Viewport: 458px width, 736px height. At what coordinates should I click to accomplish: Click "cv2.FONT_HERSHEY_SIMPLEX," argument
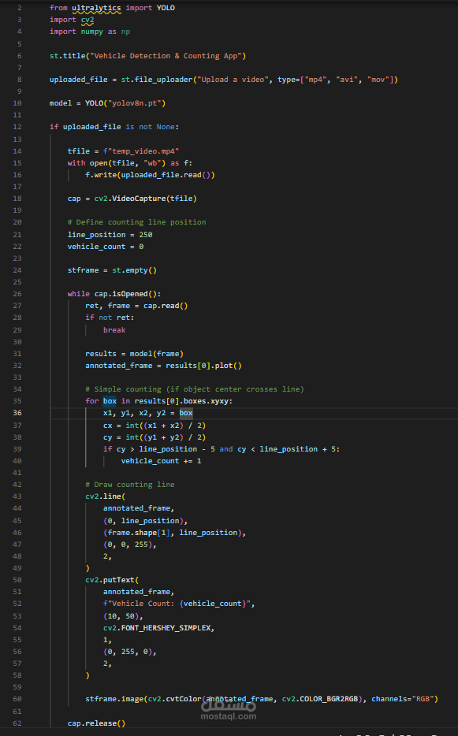pos(158,628)
